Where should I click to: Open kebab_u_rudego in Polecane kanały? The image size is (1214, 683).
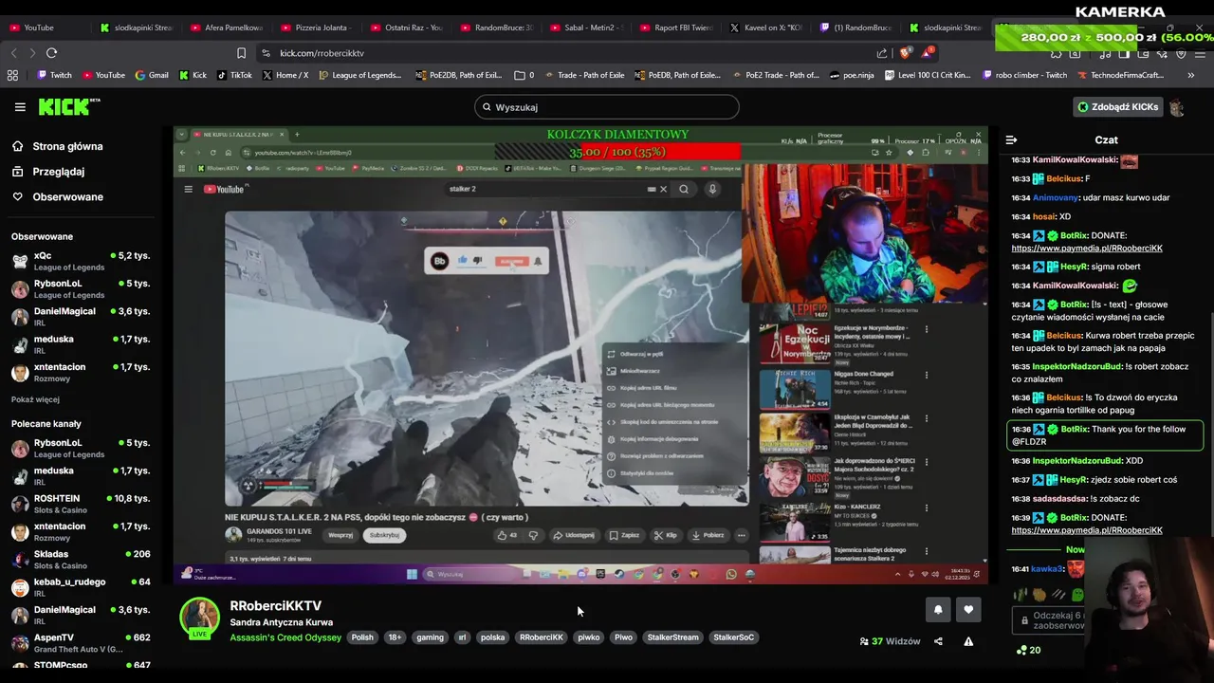pos(82,587)
